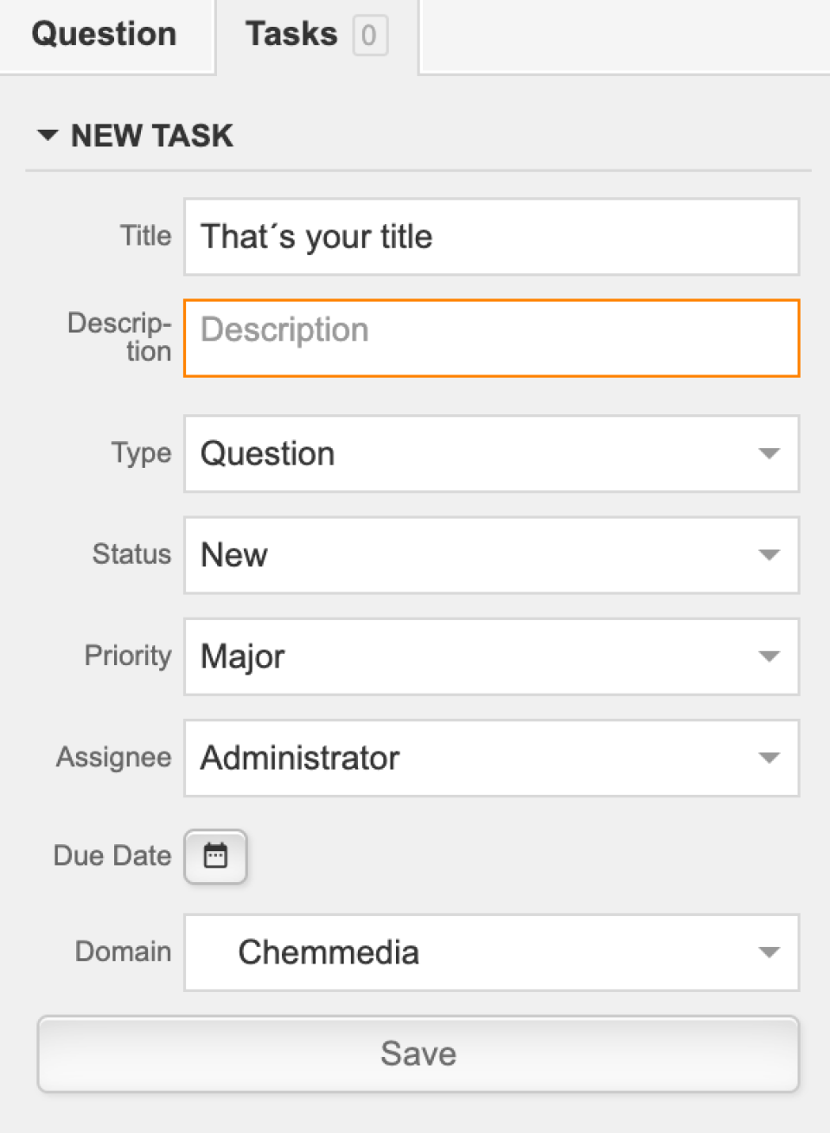
Task: Switch to the Question tab
Action: tap(105, 35)
